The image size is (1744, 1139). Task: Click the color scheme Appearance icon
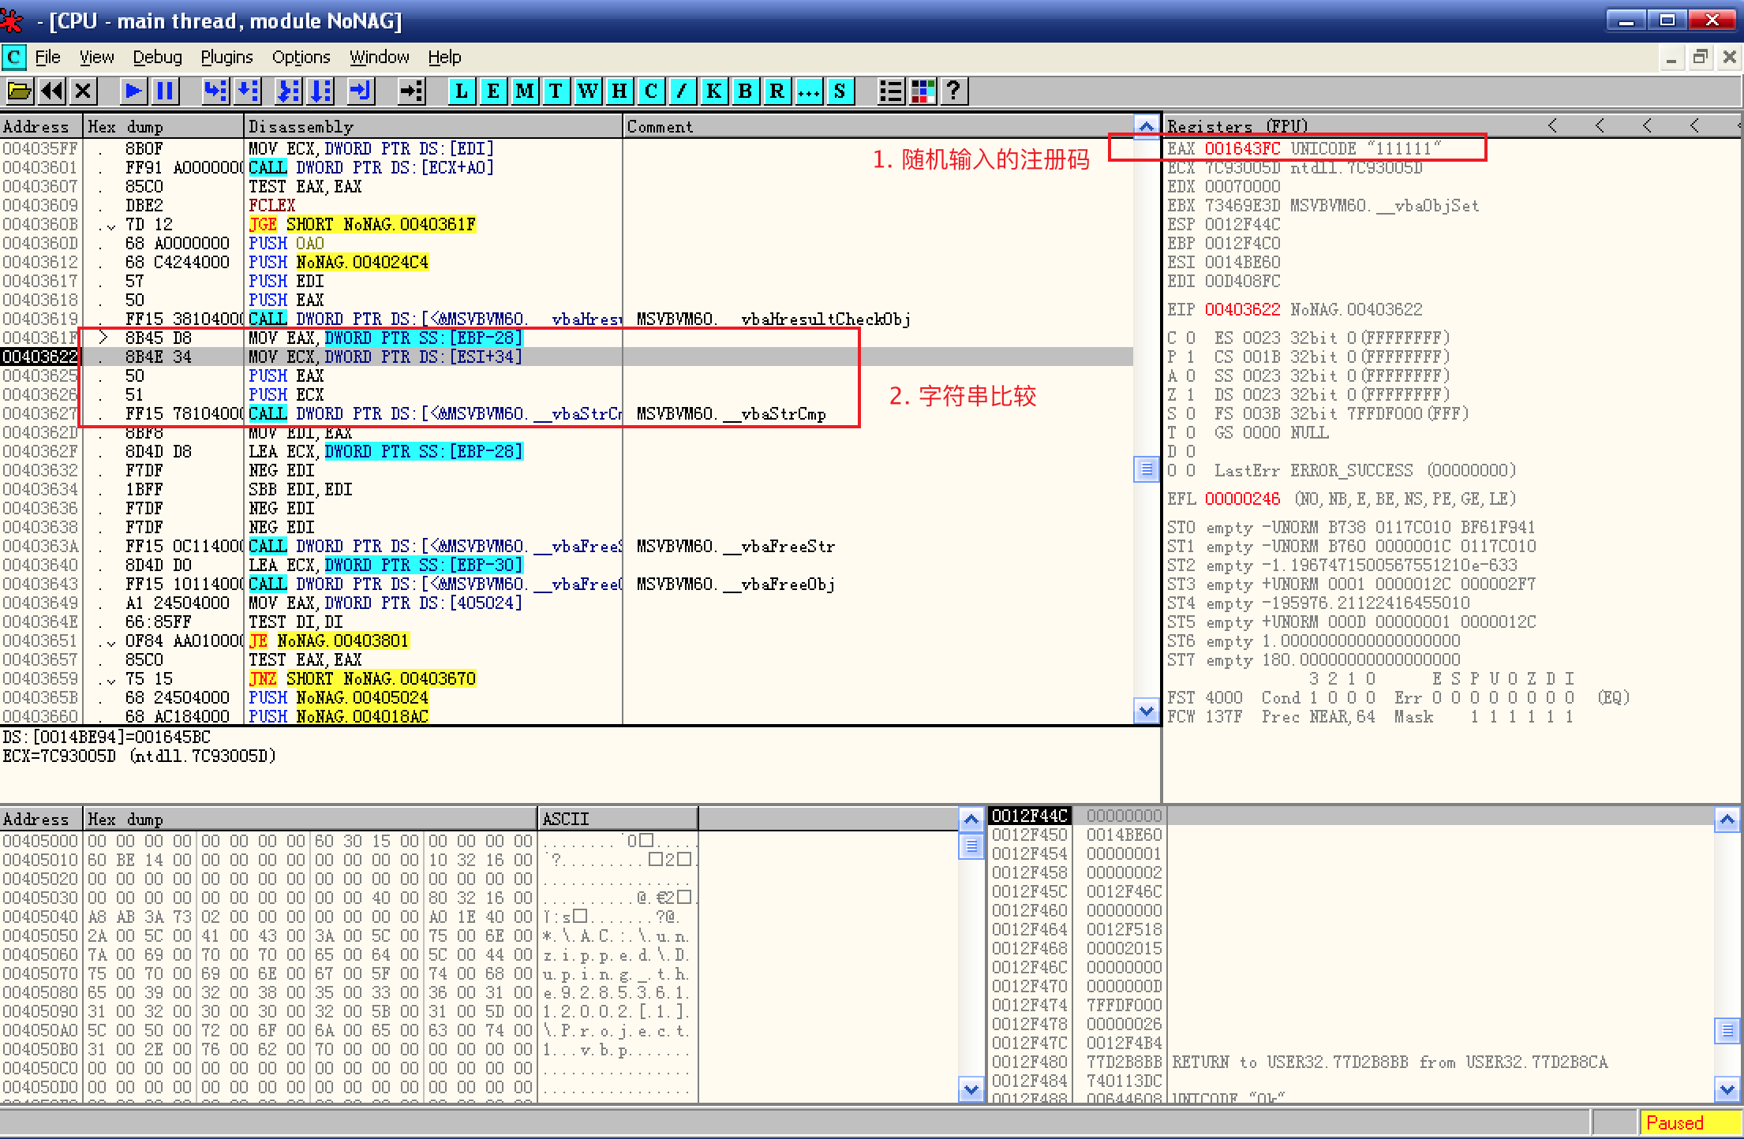coord(923,91)
